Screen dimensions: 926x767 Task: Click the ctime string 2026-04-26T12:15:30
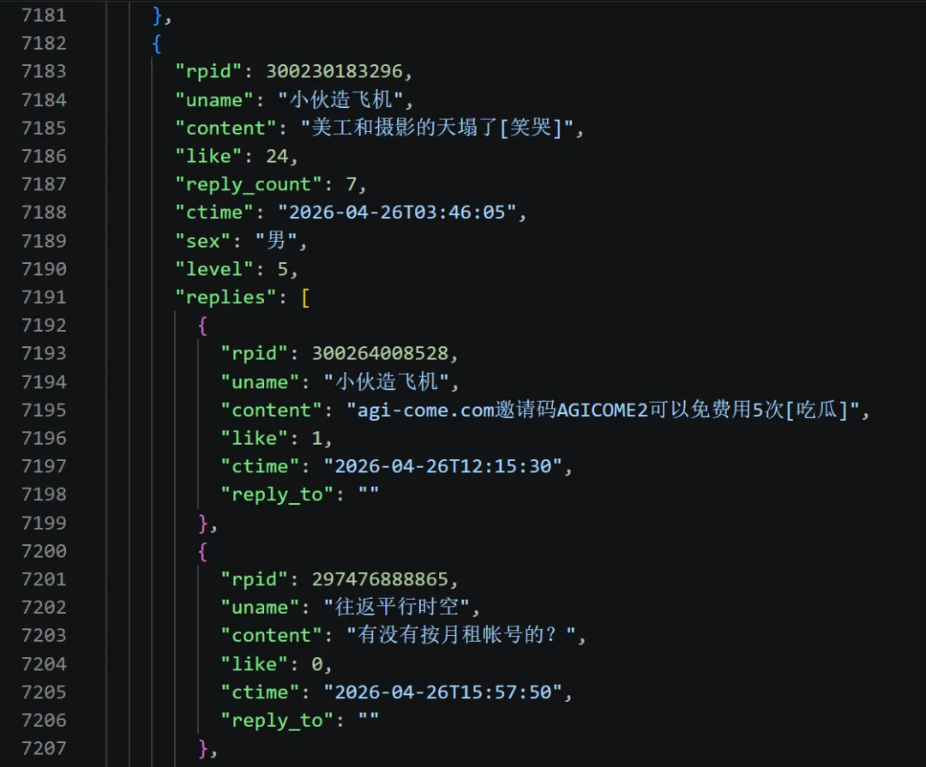pos(443,466)
